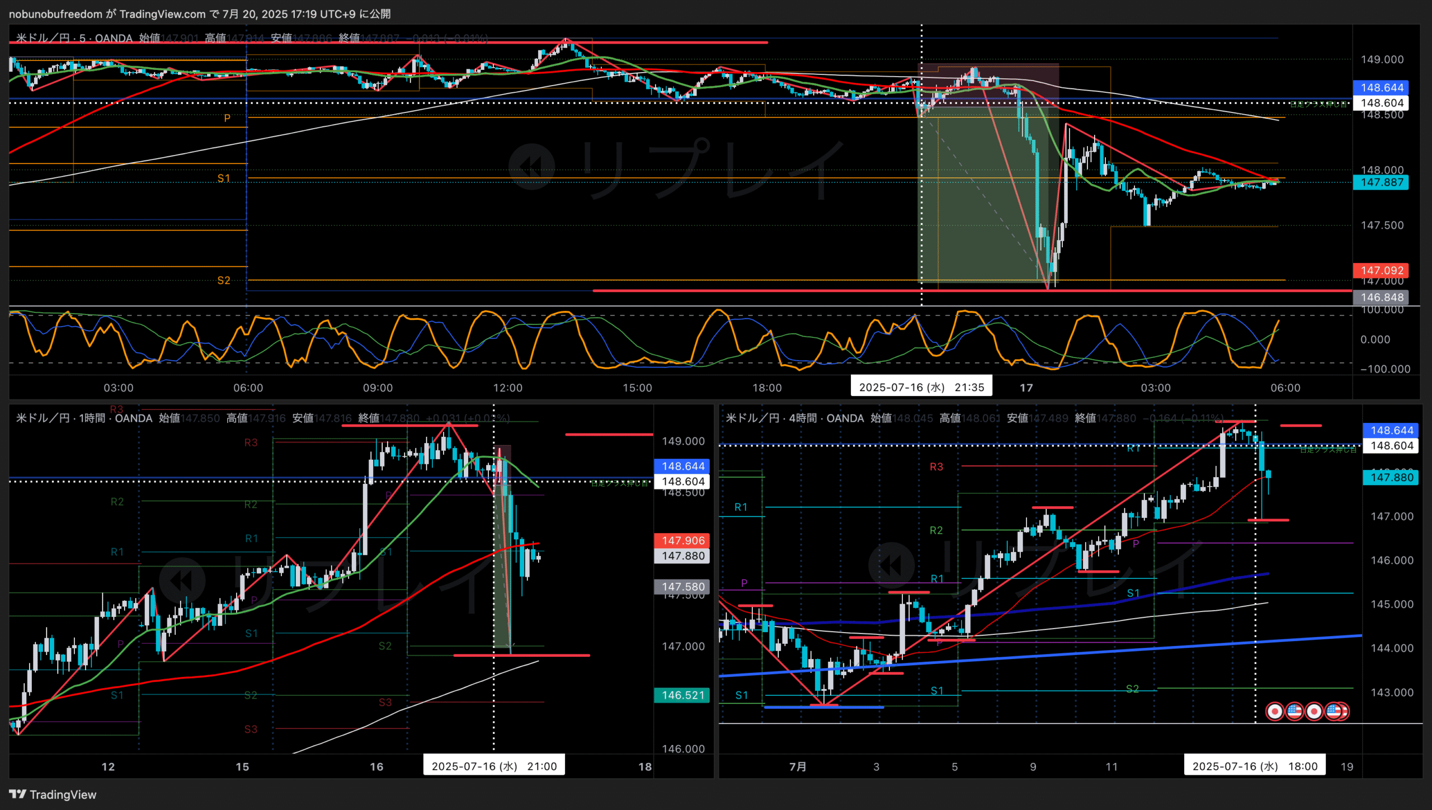Click the blue 148.644 price label on 5-minute chart
The image size is (1432, 810).
[x=1381, y=88]
